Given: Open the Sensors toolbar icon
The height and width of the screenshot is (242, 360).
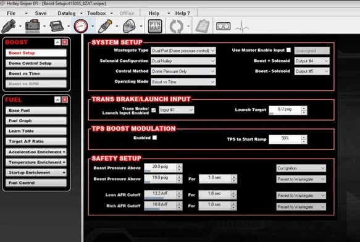Looking at the screenshot, I should point(32,26).
